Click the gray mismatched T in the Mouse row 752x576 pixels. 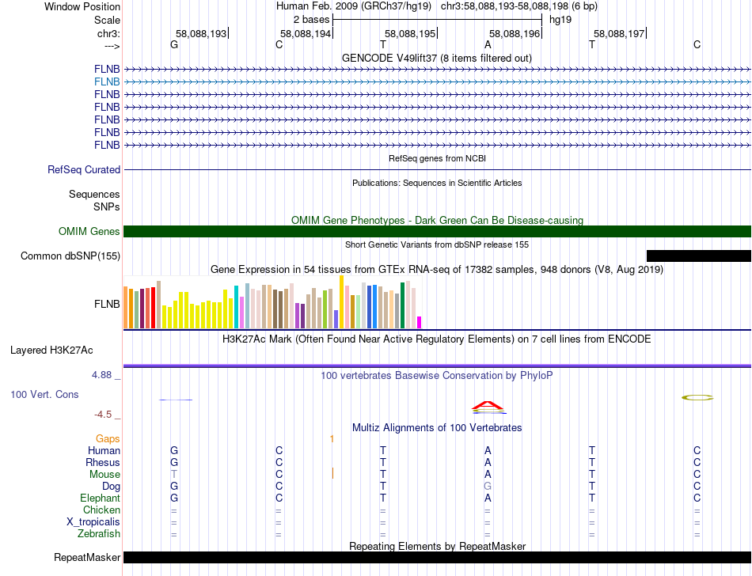[x=174, y=475]
